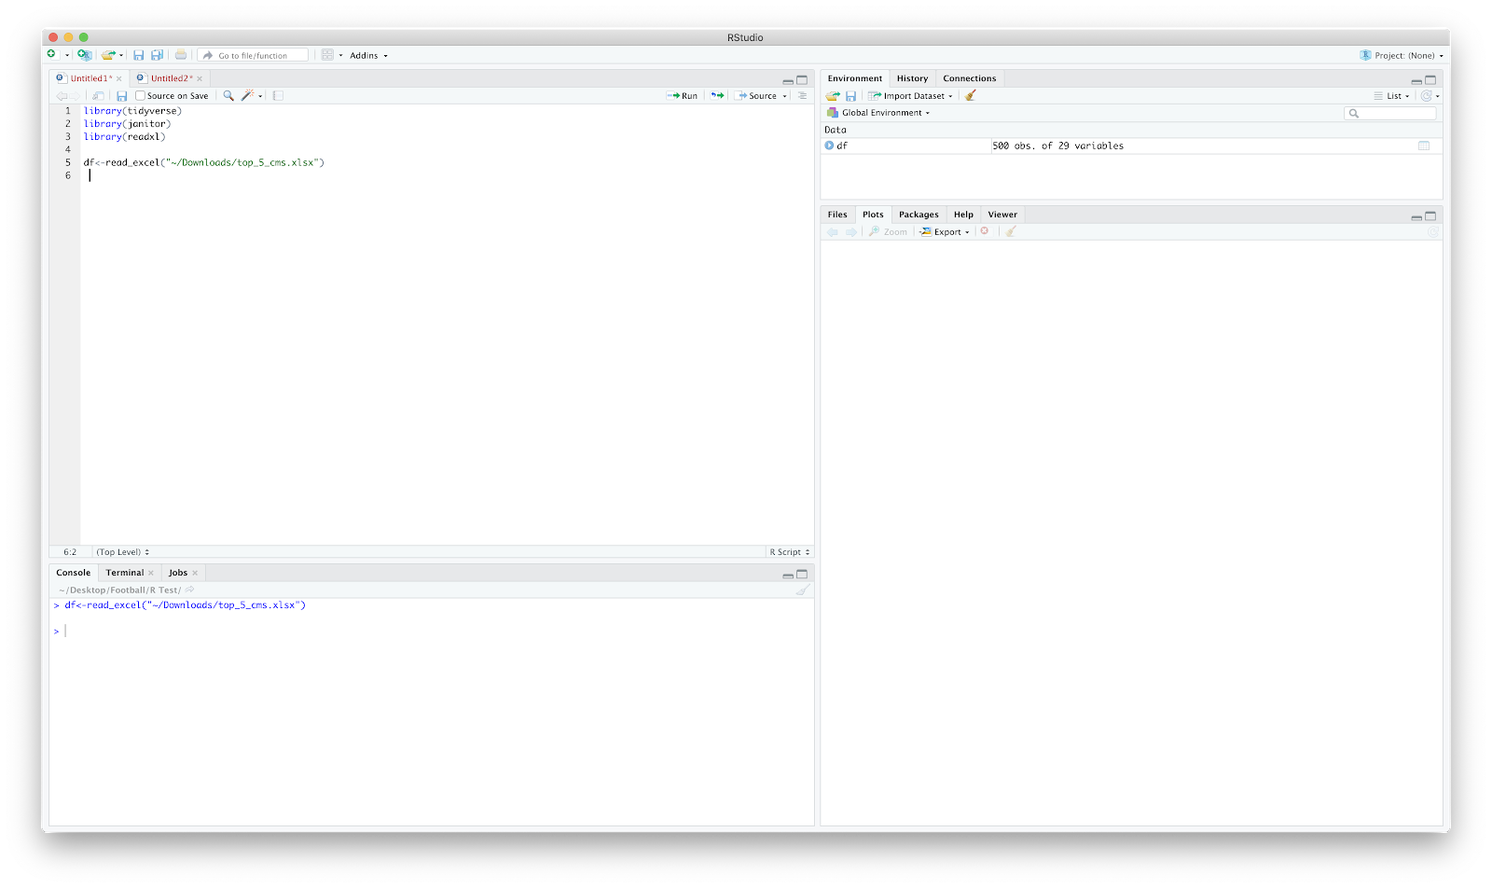Expand the df data frame row

coord(829,146)
